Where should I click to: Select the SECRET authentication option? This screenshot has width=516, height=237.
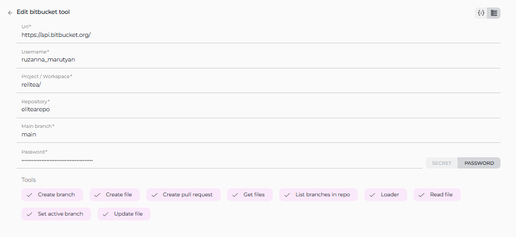coord(442,163)
